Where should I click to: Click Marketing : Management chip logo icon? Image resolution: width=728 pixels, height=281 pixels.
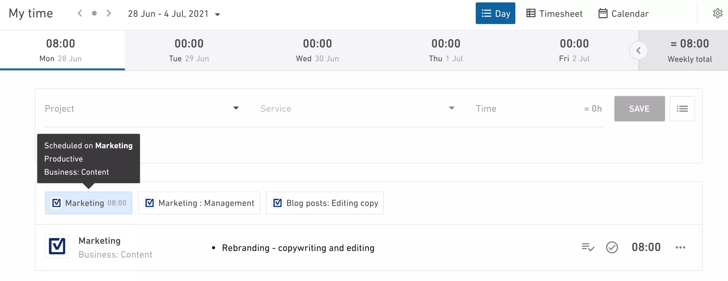(x=150, y=203)
